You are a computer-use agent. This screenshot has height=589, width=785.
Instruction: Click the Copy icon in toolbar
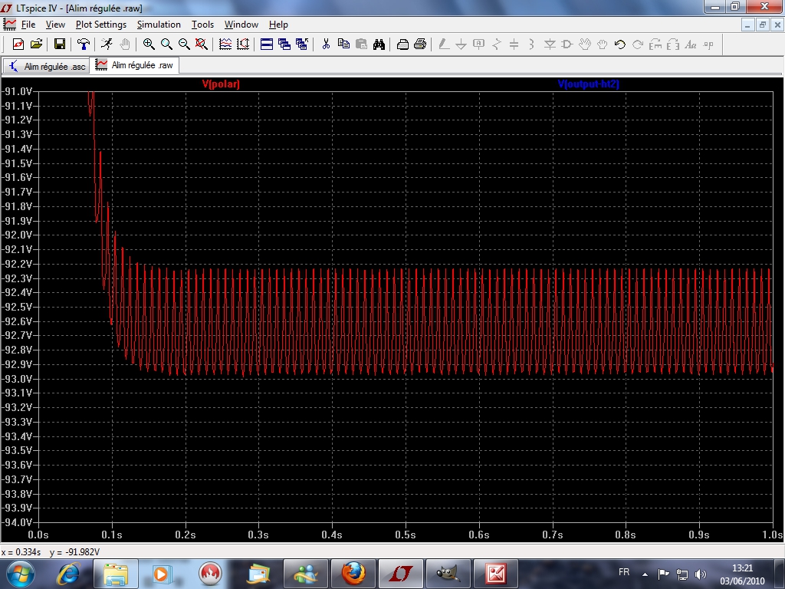pos(343,44)
